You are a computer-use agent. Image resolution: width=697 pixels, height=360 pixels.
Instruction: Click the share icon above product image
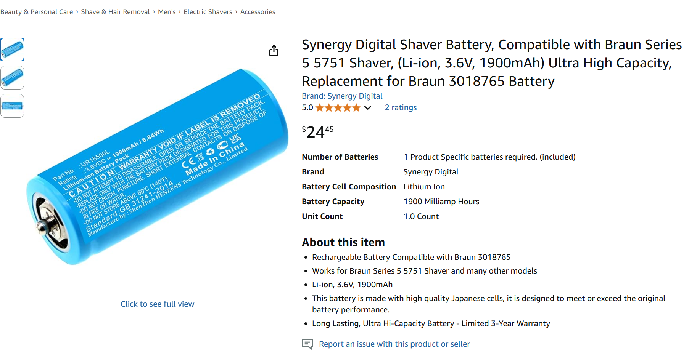click(274, 51)
